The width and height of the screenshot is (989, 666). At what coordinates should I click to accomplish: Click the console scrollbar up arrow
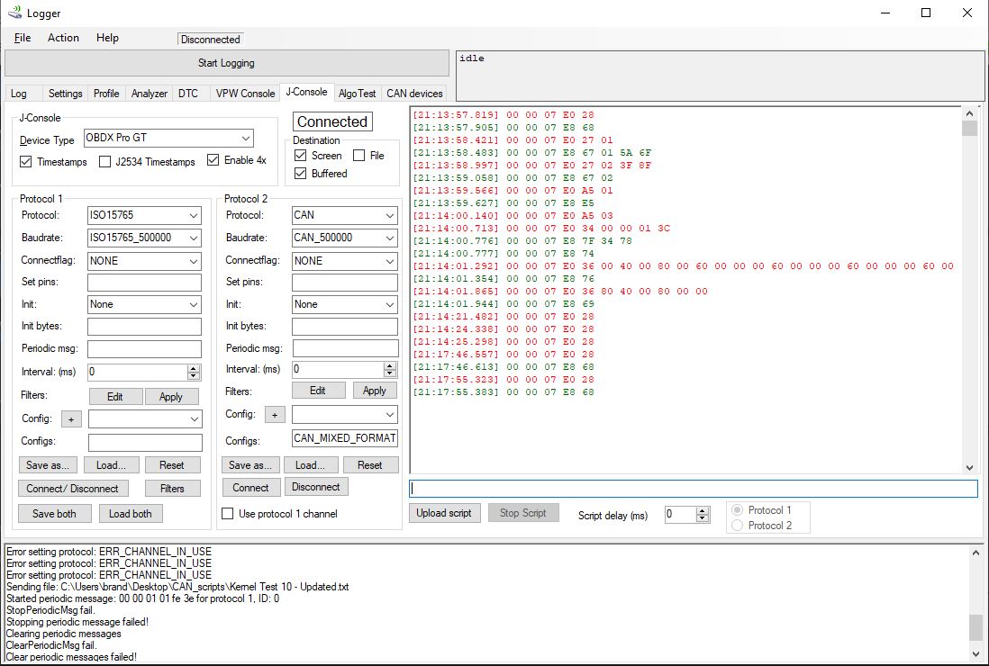pyautogui.click(x=969, y=113)
